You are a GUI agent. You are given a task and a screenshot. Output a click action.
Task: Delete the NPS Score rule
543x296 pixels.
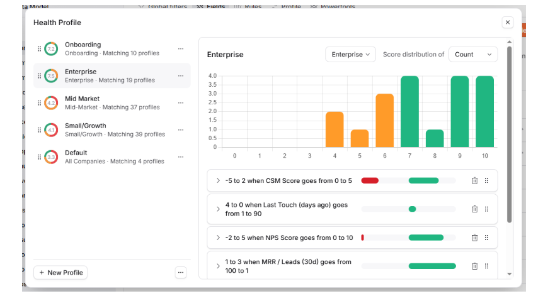pos(475,238)
